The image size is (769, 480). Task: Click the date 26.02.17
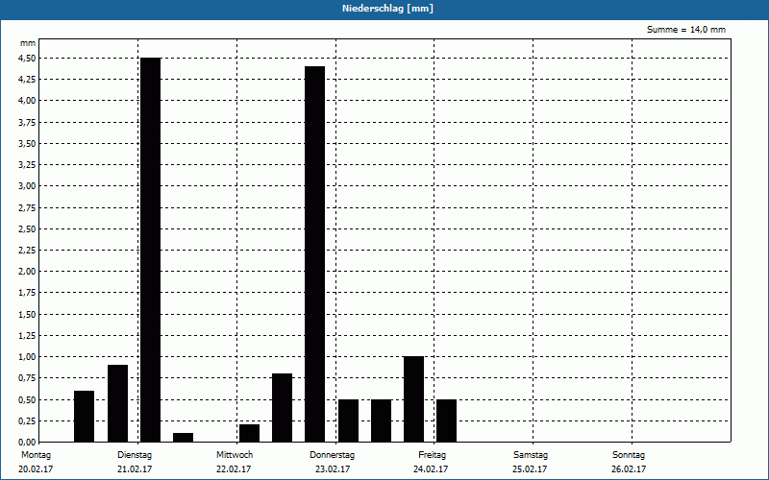pos(629,469)
